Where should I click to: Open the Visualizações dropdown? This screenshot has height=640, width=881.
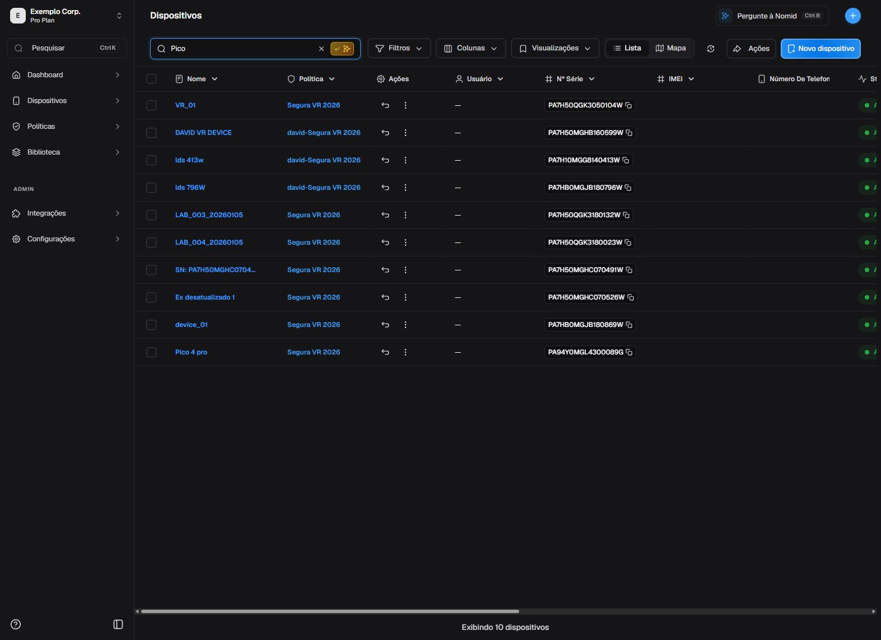[x=555, y=48]
